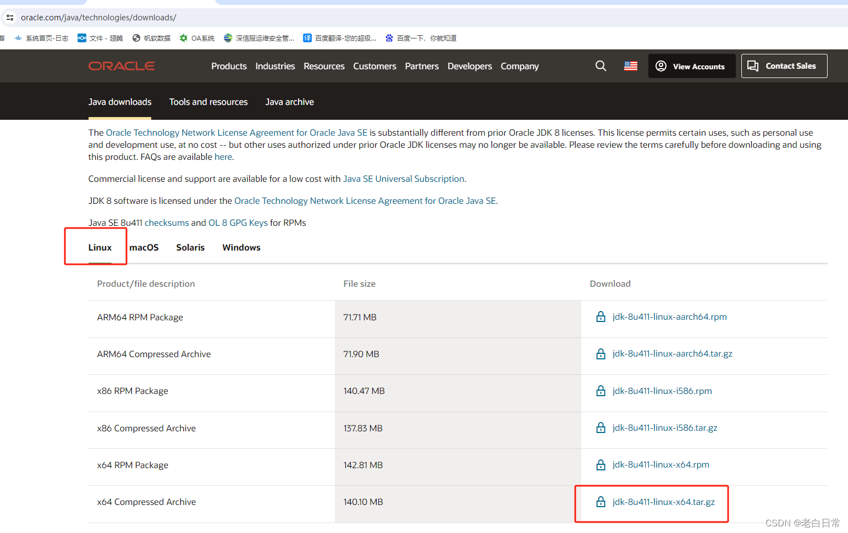
Task: Open the JDK 8 license agreement link
Action: coord(365,201)
